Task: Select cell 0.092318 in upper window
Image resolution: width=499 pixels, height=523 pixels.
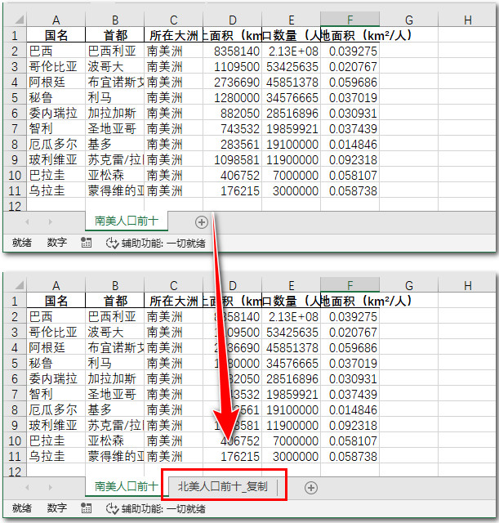Action: pyautogui.click(x=350, y=160)
